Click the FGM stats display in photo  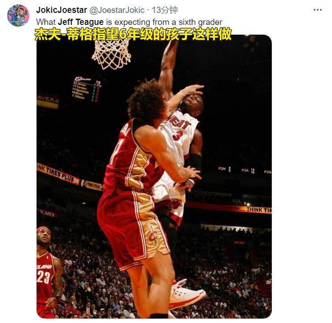(224, 169)
